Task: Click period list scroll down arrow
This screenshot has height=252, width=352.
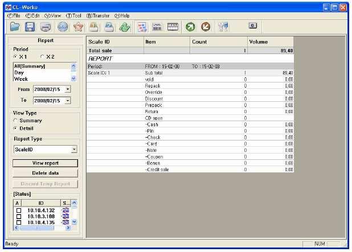Action: pos(73,79)
